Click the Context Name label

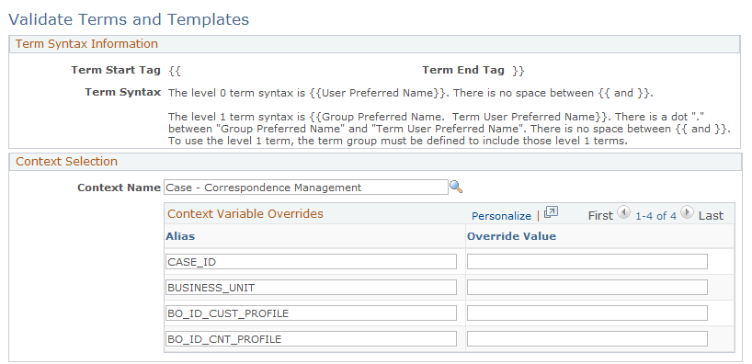(119, 188)
